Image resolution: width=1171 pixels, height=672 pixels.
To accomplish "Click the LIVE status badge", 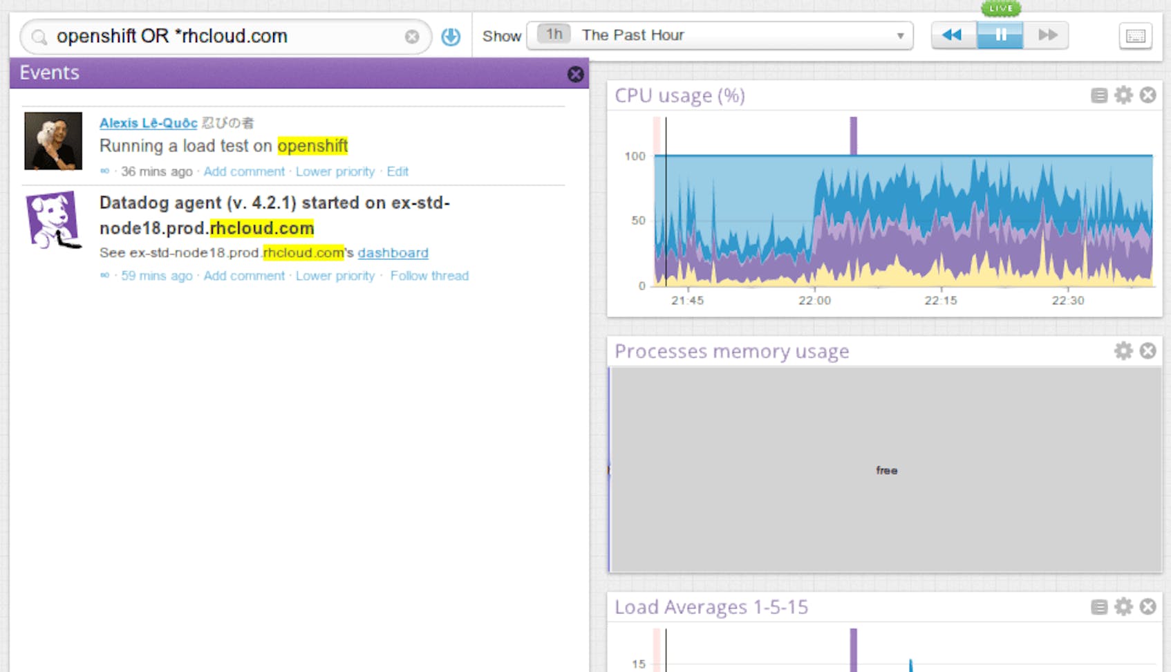I will (x=1000, y=8).
